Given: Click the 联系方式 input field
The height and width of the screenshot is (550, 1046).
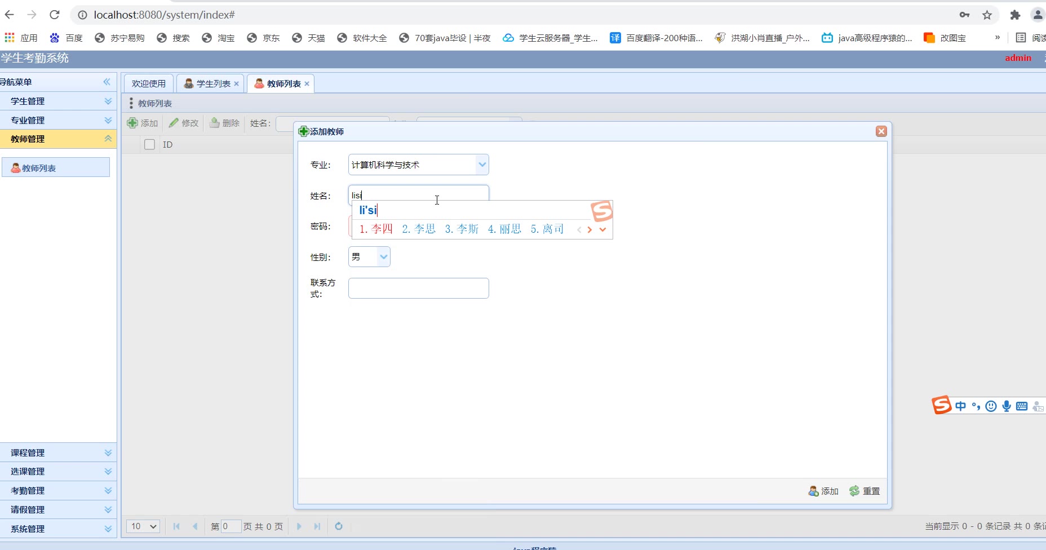Looking at the screenshot, I should pos(418,289).
